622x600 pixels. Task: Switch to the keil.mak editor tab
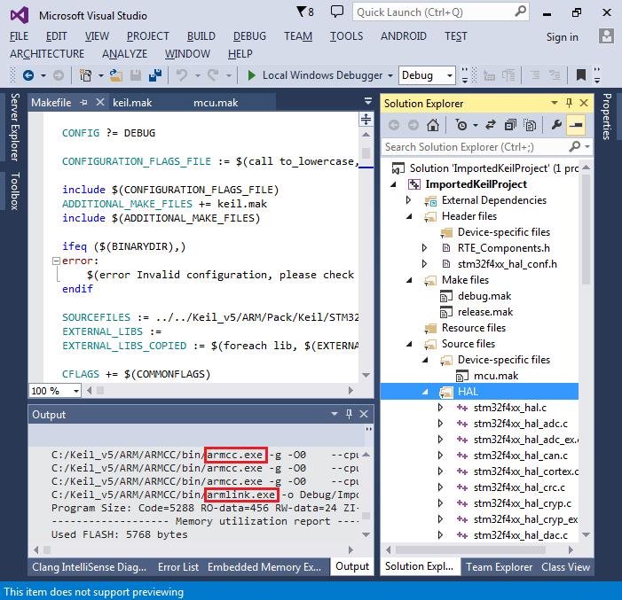(x=132, y=103)
